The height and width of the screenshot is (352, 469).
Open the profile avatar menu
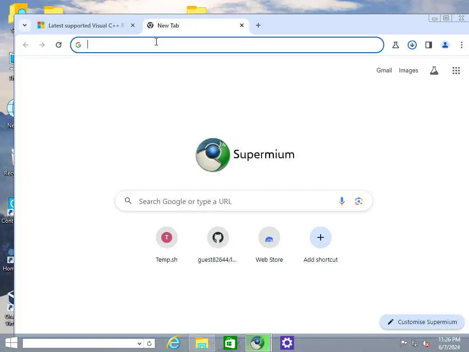coord(445,45)
